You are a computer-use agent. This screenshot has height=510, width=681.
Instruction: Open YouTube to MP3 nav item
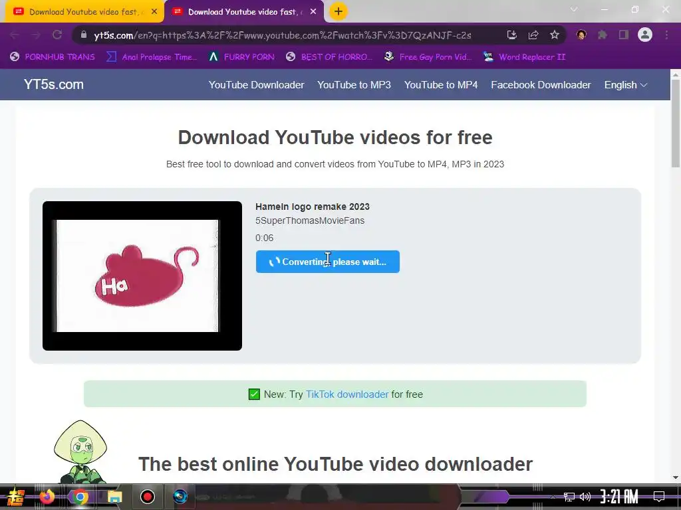pos(354,85)
